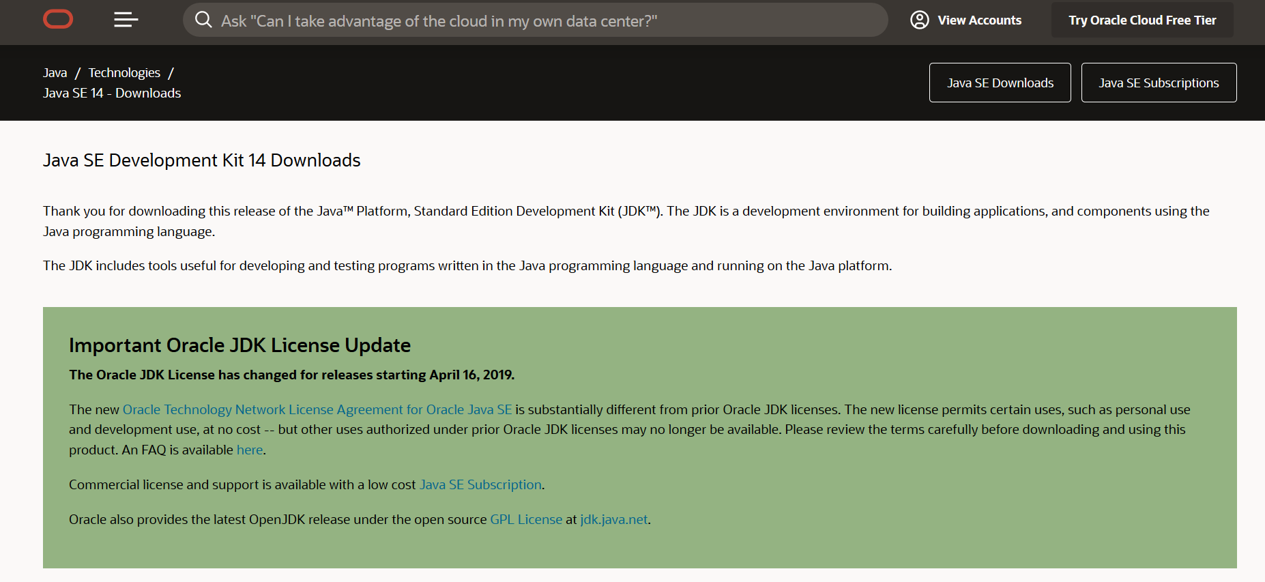The width and height of the screenshot is (1265, 582).
Task: Open the hamburger navigation menu
Action: tap(126, 20)
